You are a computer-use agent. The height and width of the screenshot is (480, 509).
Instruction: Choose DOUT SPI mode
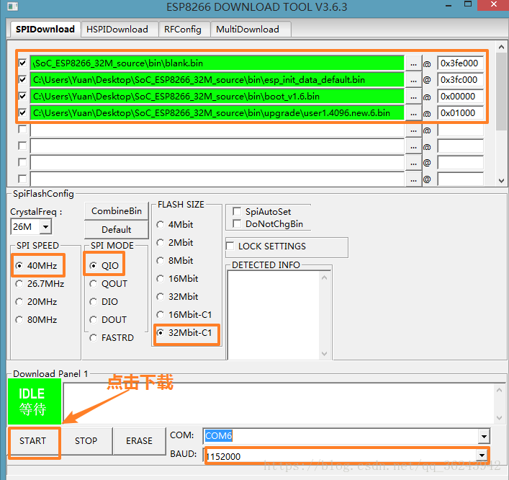coord(93,320)
